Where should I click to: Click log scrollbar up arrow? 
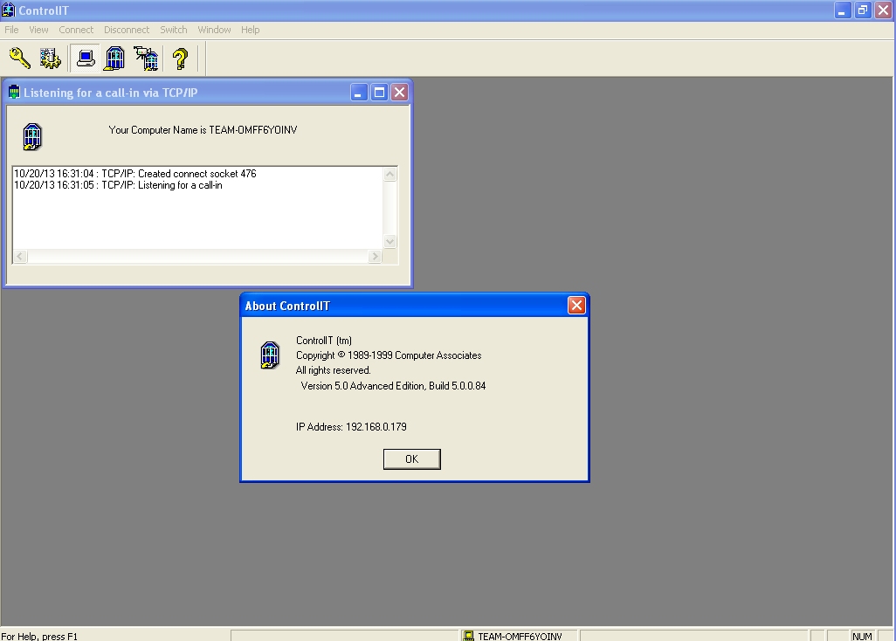pos(390,175)
